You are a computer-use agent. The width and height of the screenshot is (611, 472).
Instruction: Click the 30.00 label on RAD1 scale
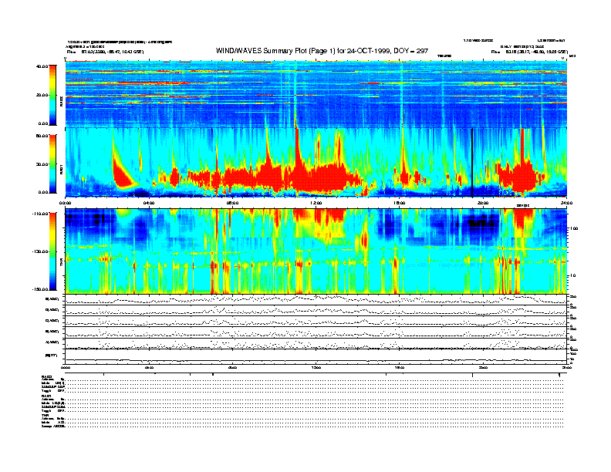42,164
